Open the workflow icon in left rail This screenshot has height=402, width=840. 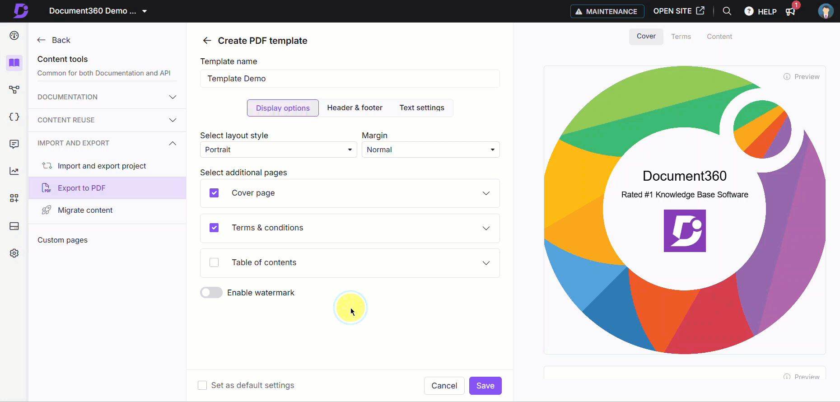point(14,90)
